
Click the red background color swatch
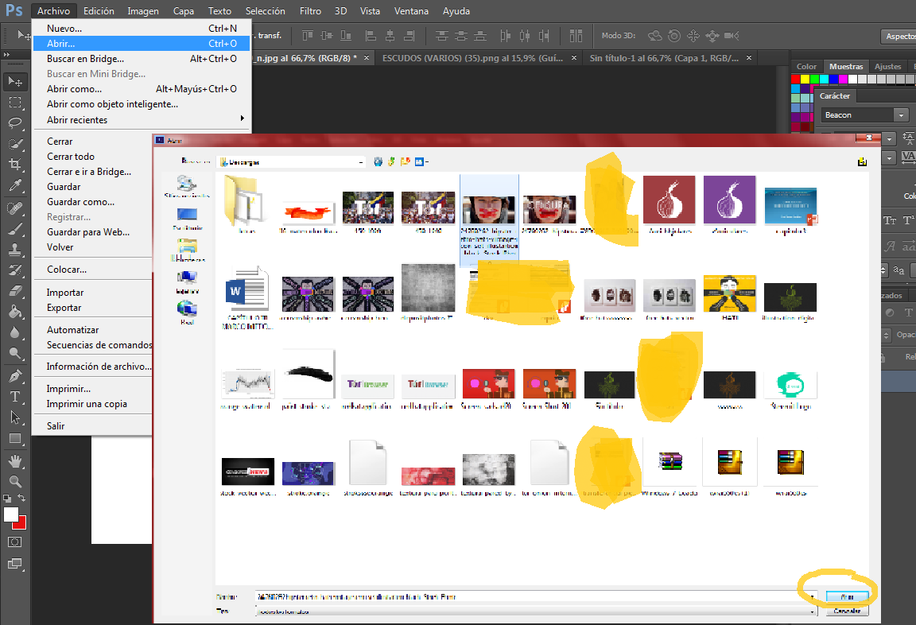[21, 525]
